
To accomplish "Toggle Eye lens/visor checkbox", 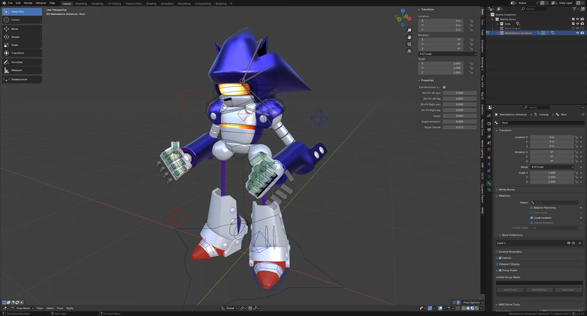I will 444,87.
